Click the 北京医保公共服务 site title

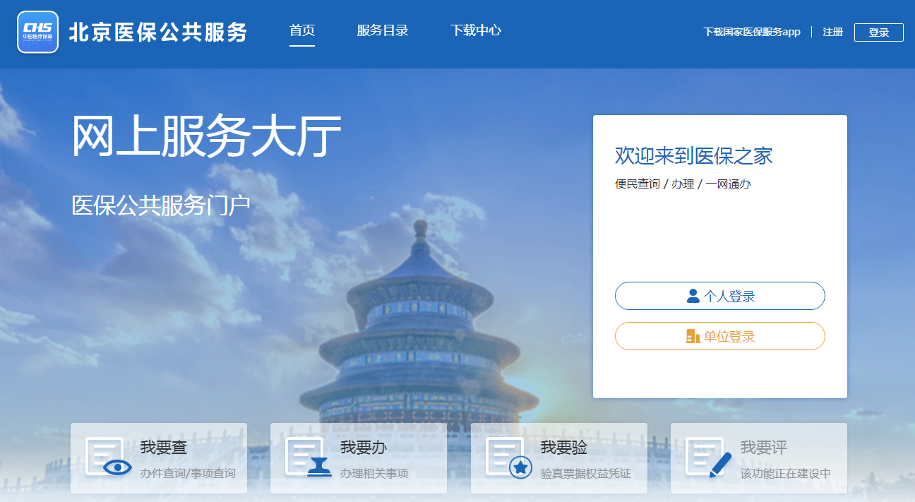(158, 32)
